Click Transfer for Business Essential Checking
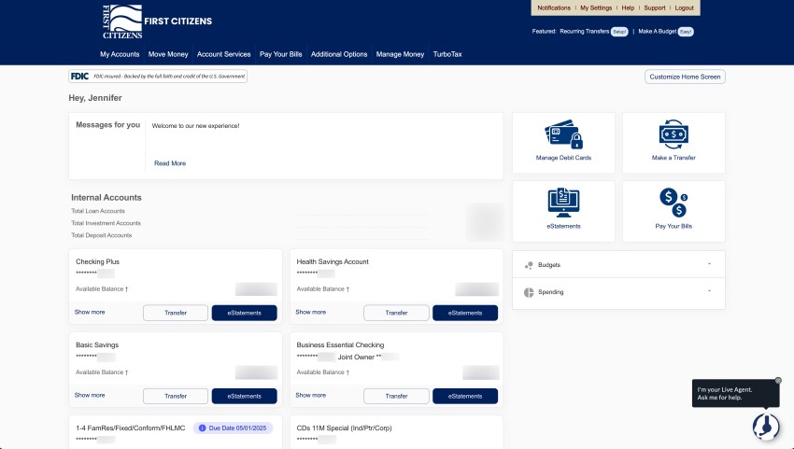 pyautogui.click(x=396, y=396)
